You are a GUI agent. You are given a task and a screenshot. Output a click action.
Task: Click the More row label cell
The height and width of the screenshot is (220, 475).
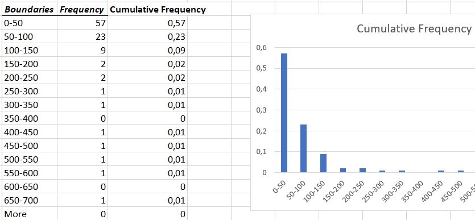pyautogui.click(x=30, y=214)
